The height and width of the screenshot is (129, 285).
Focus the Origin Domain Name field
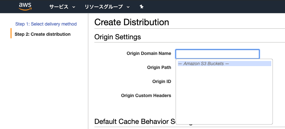(218, 54)
